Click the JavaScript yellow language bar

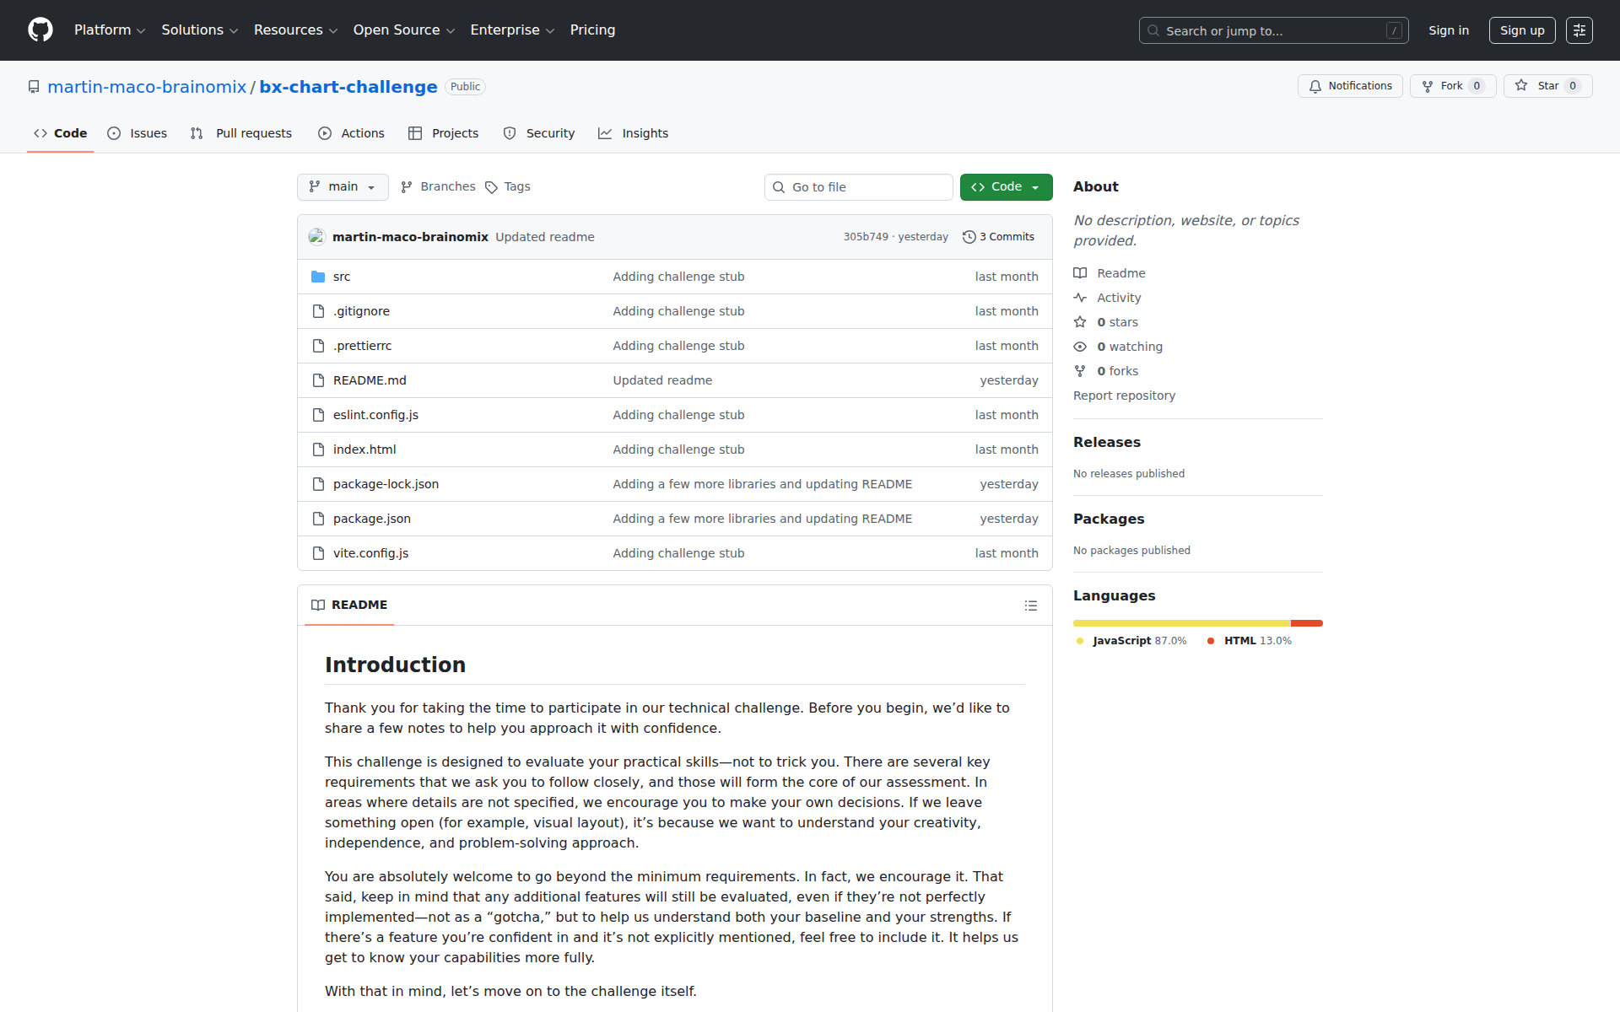[x=1181, y=623]
